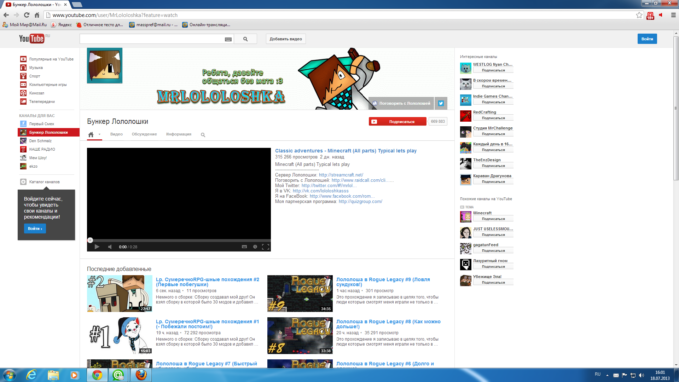Toggle fullscreen mode in the player
Screen dimensions: 679x382
(x=265, y=247)
